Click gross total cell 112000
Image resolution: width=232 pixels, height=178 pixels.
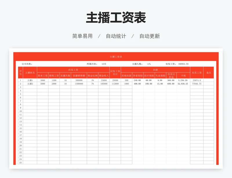[x=115, y=84]
